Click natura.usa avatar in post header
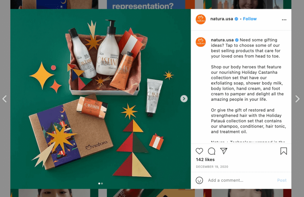This screenshot has width=304, height=197. (x=201, y=19)
